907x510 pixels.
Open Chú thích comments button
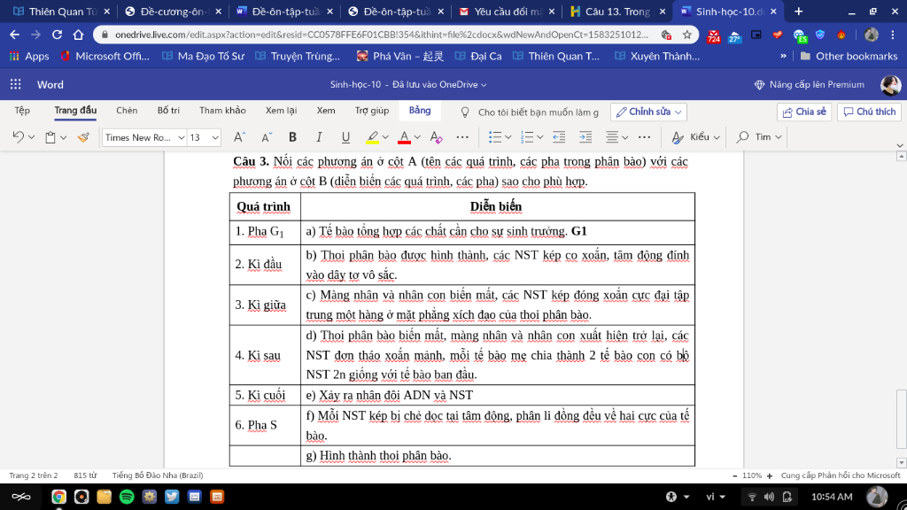870,112
